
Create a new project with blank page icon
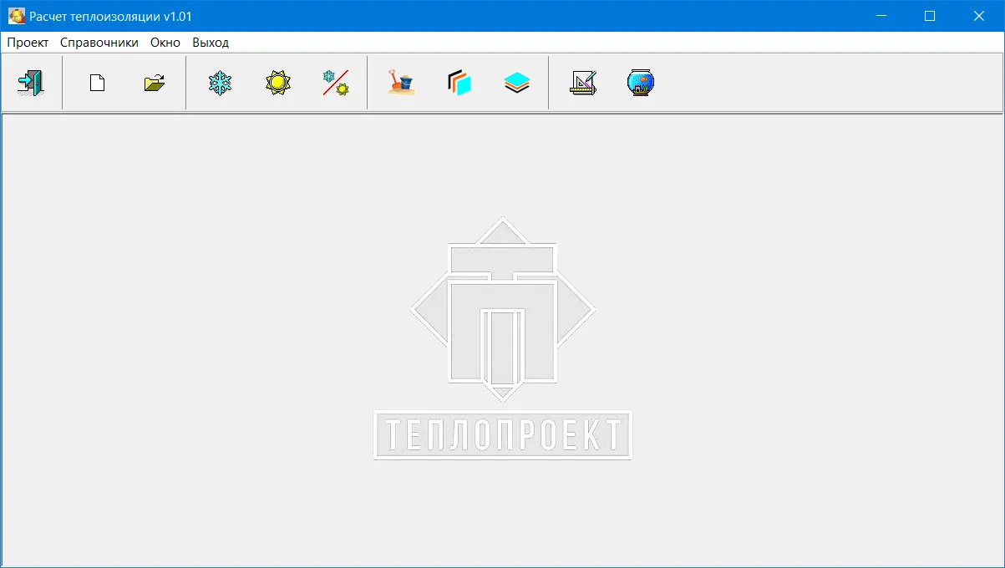[98, 83]
